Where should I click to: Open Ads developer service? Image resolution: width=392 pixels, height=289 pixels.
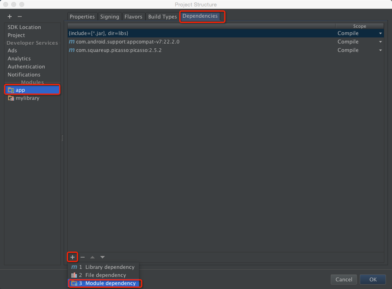click(x=12, y=50)
